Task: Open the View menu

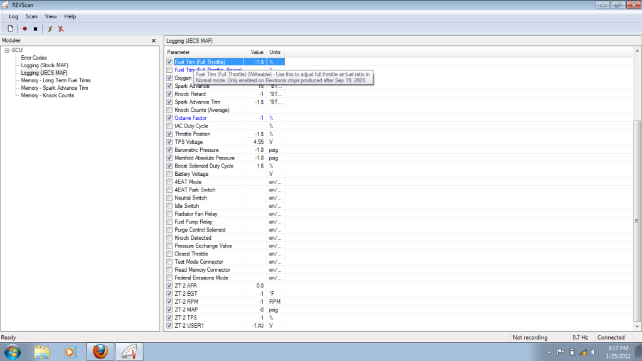Action: tap(51, 16)
